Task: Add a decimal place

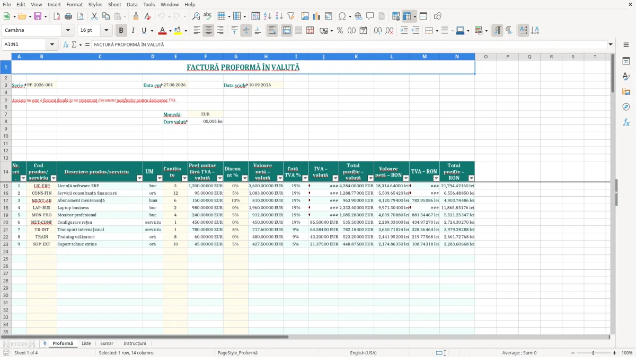Action: pos(377,31)
